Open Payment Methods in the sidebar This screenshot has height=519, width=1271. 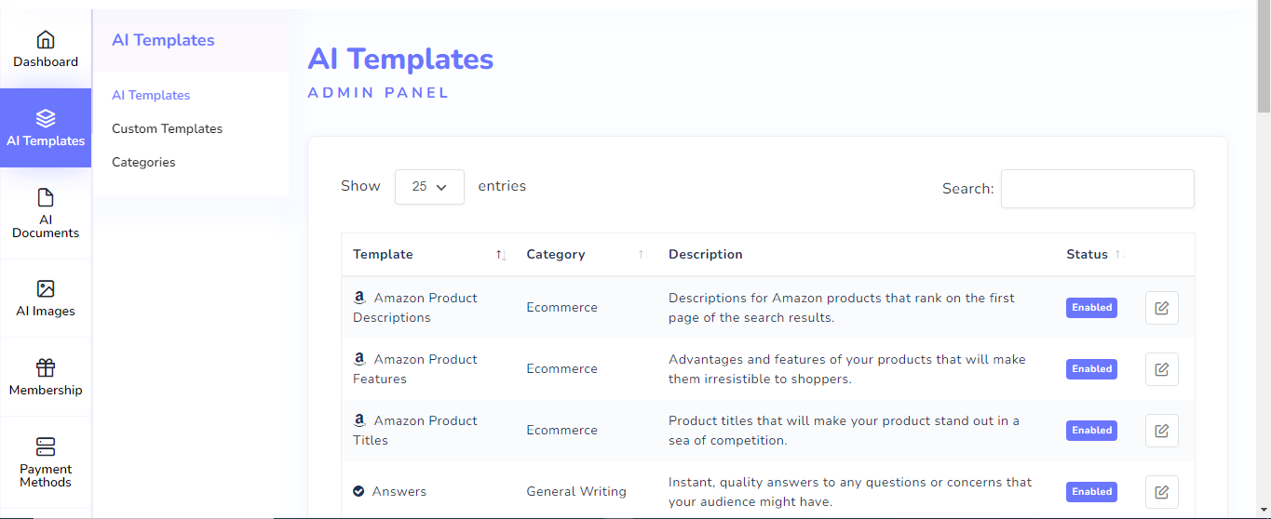pos(46,461)
